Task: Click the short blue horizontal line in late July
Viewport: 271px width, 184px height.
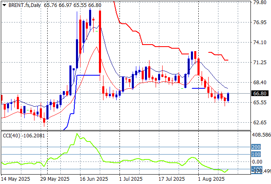Action: (x=198, y=88)
